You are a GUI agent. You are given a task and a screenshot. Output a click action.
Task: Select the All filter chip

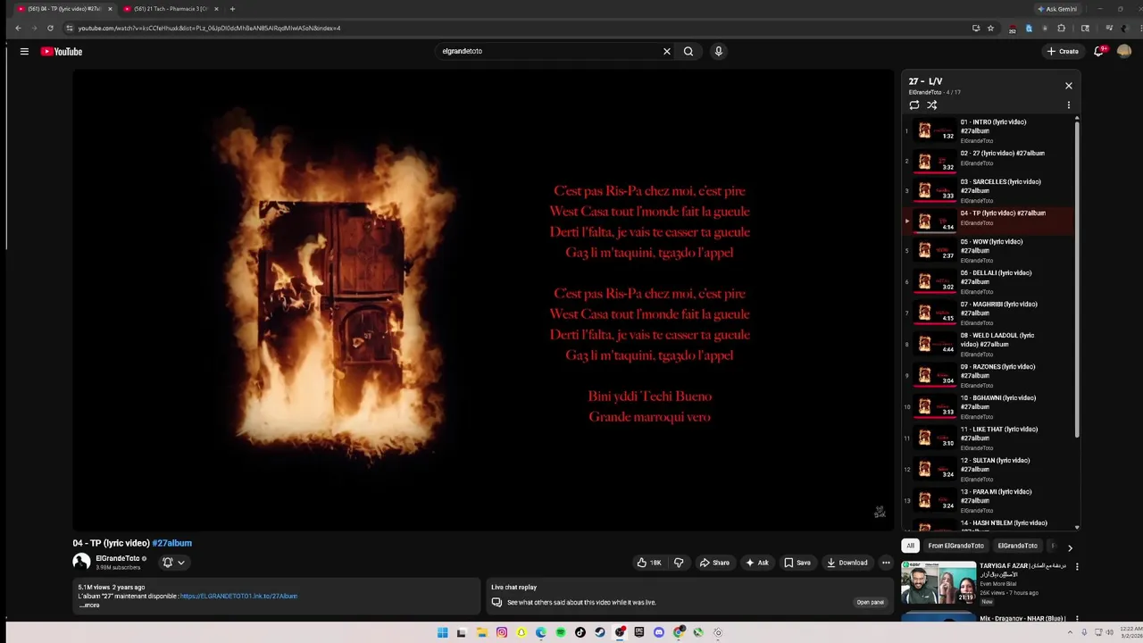point(910,546)
